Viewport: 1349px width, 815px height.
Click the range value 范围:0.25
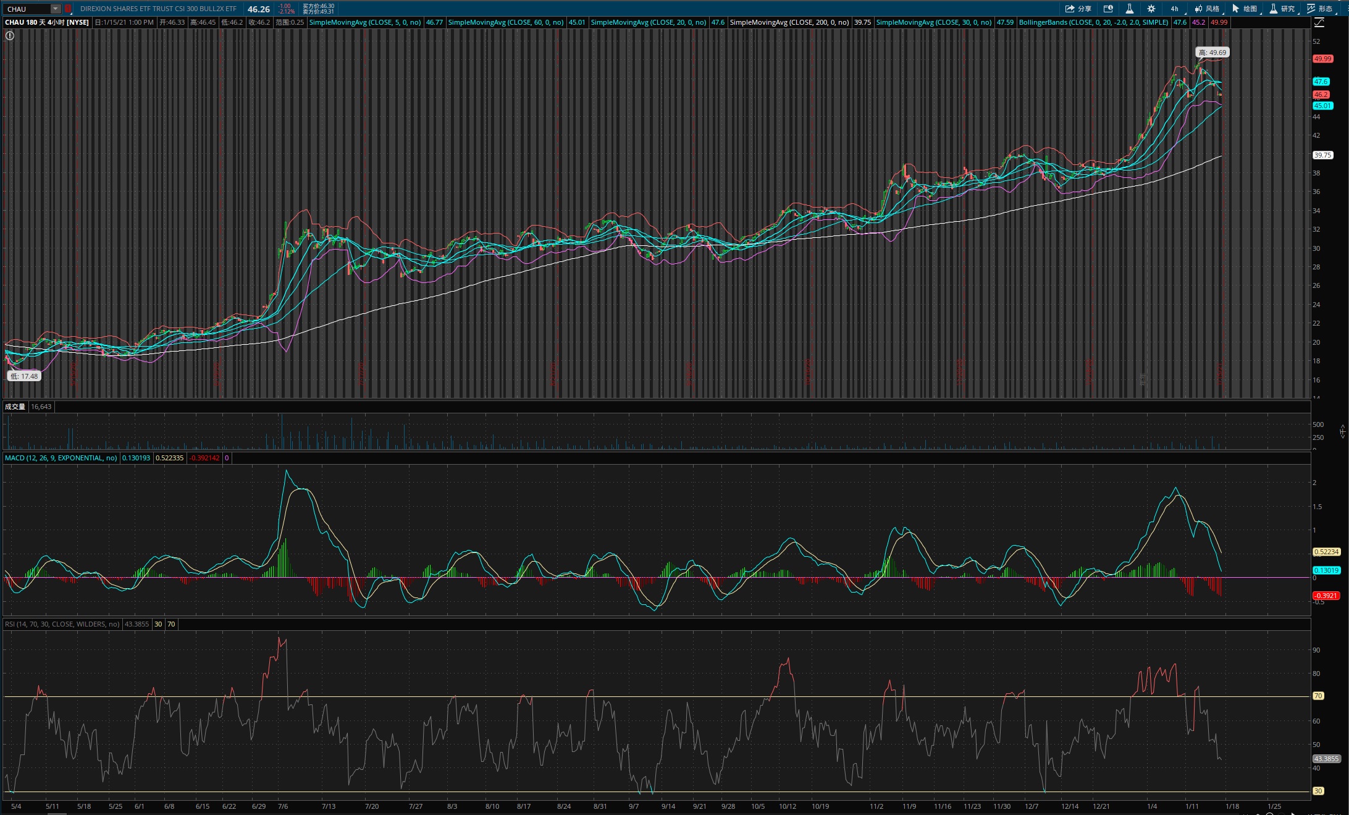290,22
